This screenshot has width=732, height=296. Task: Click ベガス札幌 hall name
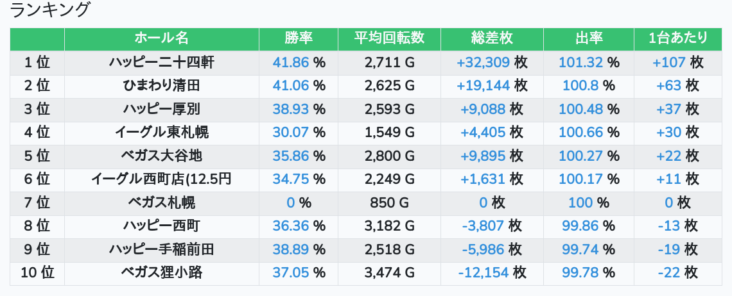tap(162, 202)
